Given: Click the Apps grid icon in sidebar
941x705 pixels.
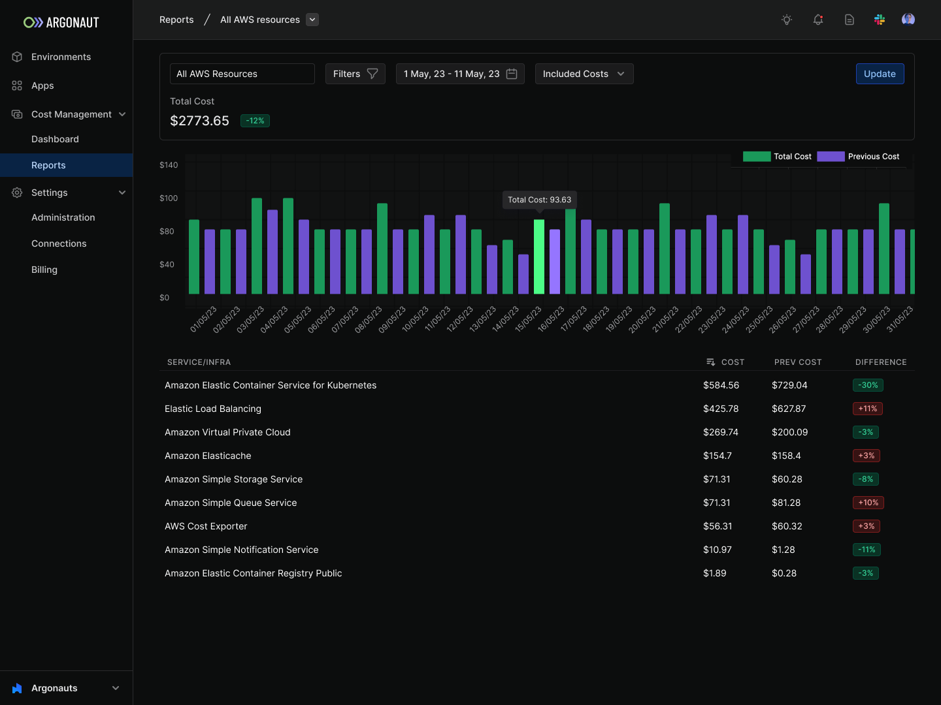Looking at the screenshot, I should point(16,85).
